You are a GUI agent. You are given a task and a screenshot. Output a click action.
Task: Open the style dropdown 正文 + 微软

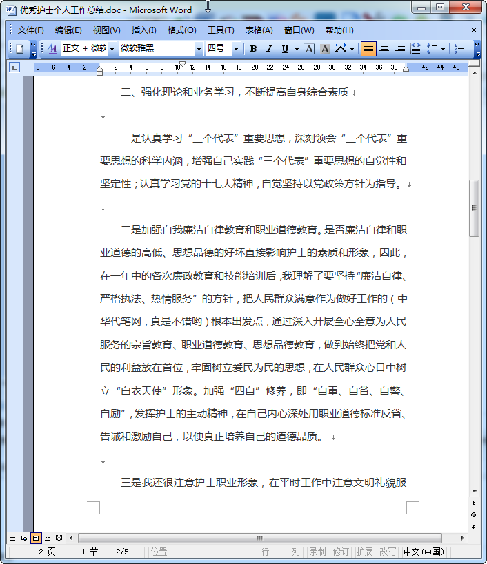pyautogui.click(x=112, y=49)
